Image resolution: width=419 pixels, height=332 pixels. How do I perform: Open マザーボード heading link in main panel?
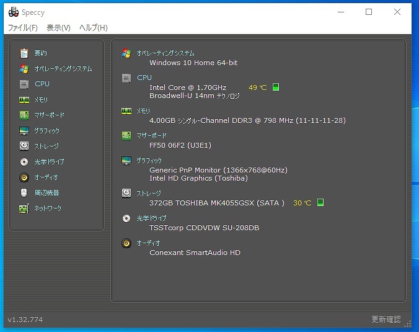[151, 136]
